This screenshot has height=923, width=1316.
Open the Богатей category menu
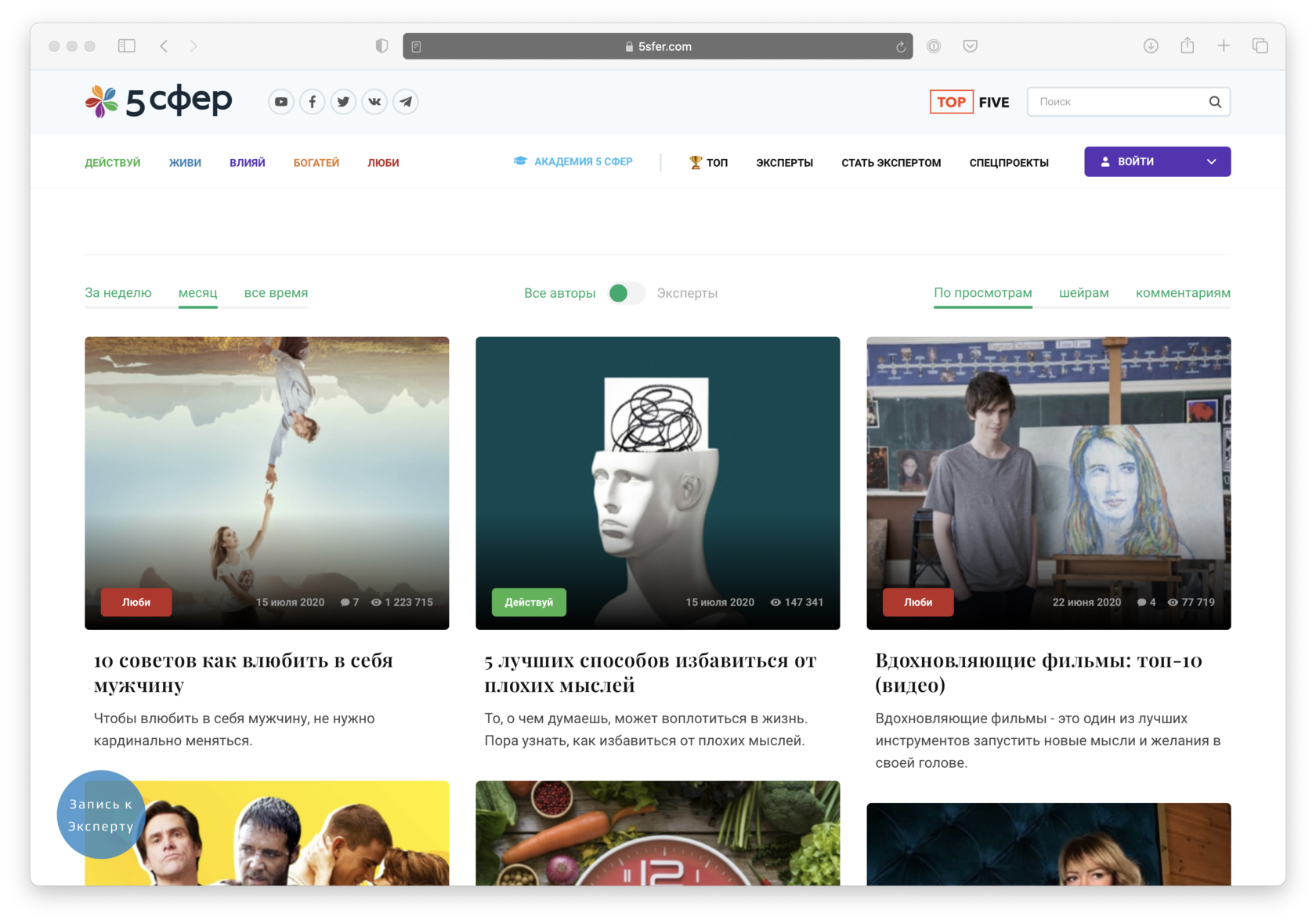tap(316, 163)
